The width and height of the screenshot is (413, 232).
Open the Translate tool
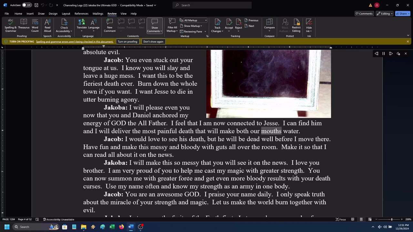[x=82, y=25]
